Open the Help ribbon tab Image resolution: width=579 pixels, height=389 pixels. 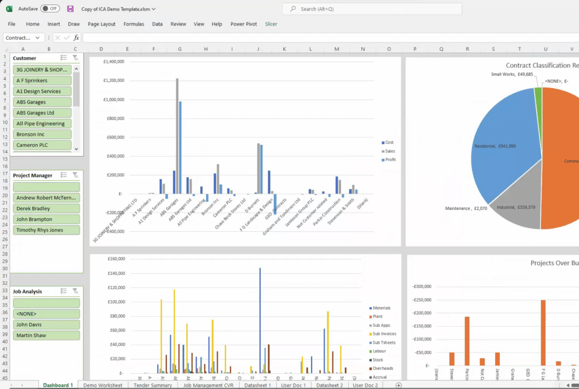pyautogui.click(x=217, y=24)
